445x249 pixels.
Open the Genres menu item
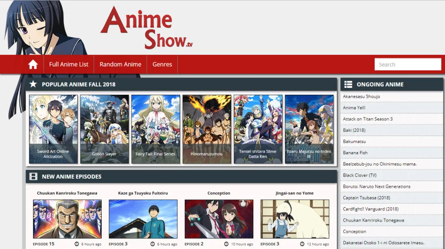(x=162, y=64)
